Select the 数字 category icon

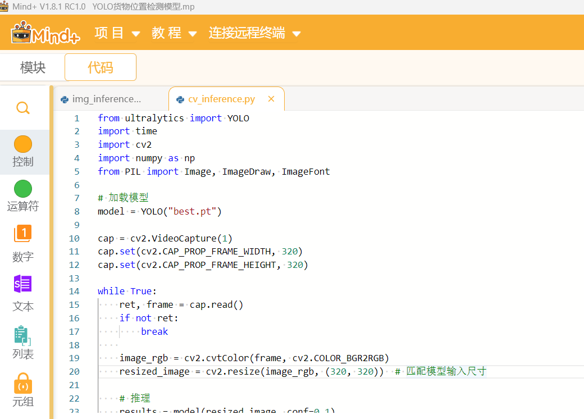point(23,234)
